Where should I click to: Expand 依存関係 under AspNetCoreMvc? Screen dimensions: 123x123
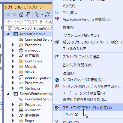click(x=13, y=56)
